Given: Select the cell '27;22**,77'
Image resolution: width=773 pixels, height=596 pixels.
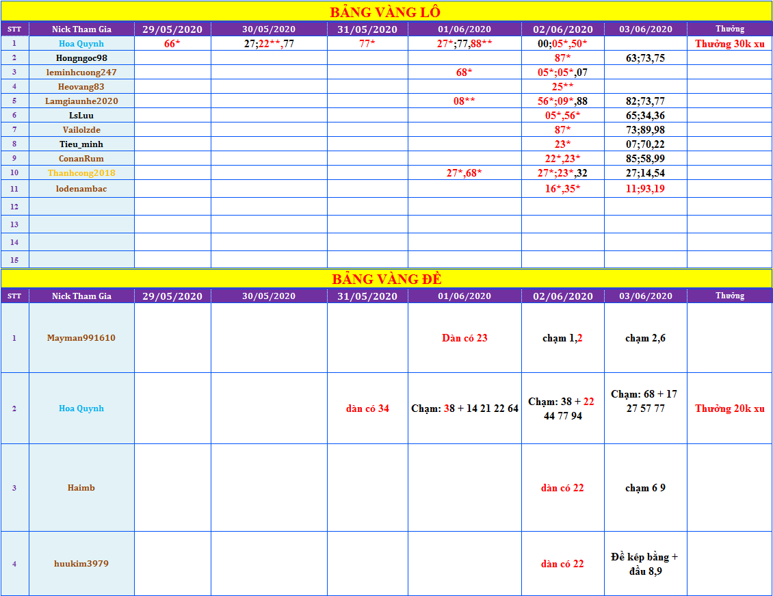Looking at the screenshot, I should point(269,43).
